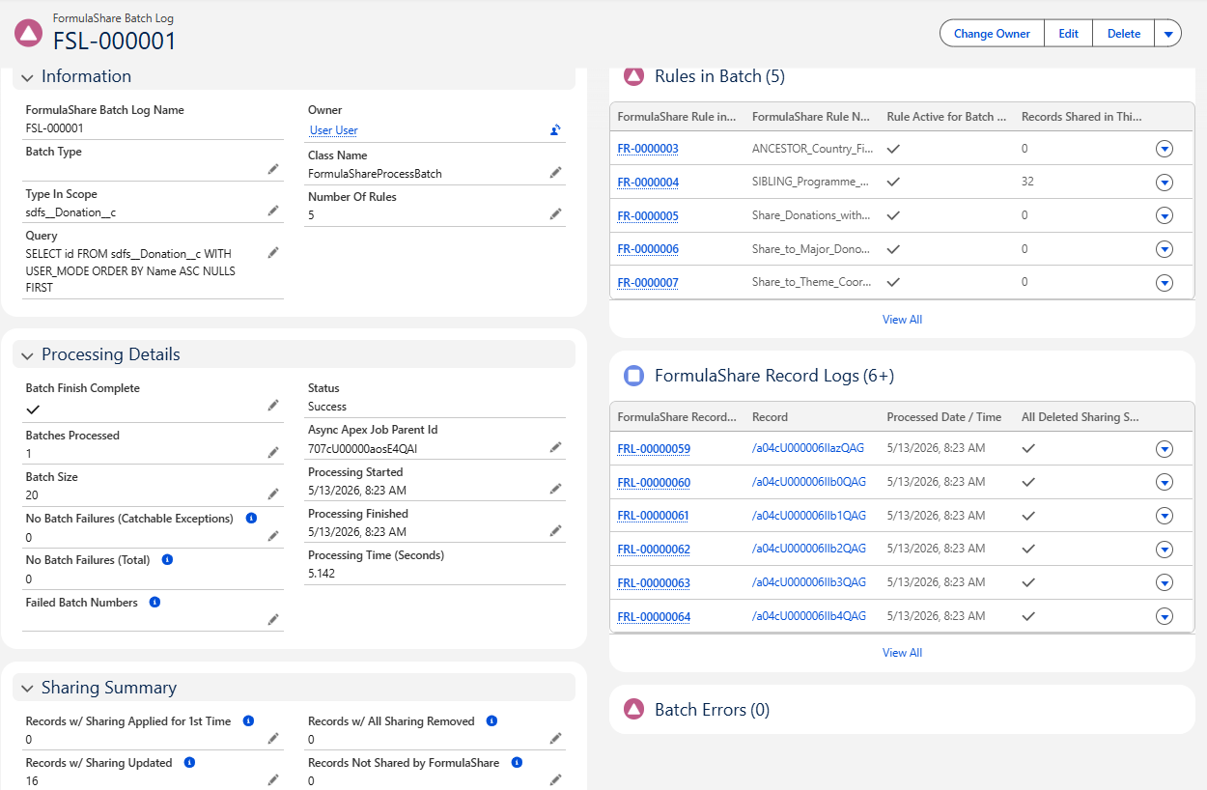The image size is (1207, 790).
Task: Edit the Batch Finish Complete pencil icon
Action: coord(273,406)
